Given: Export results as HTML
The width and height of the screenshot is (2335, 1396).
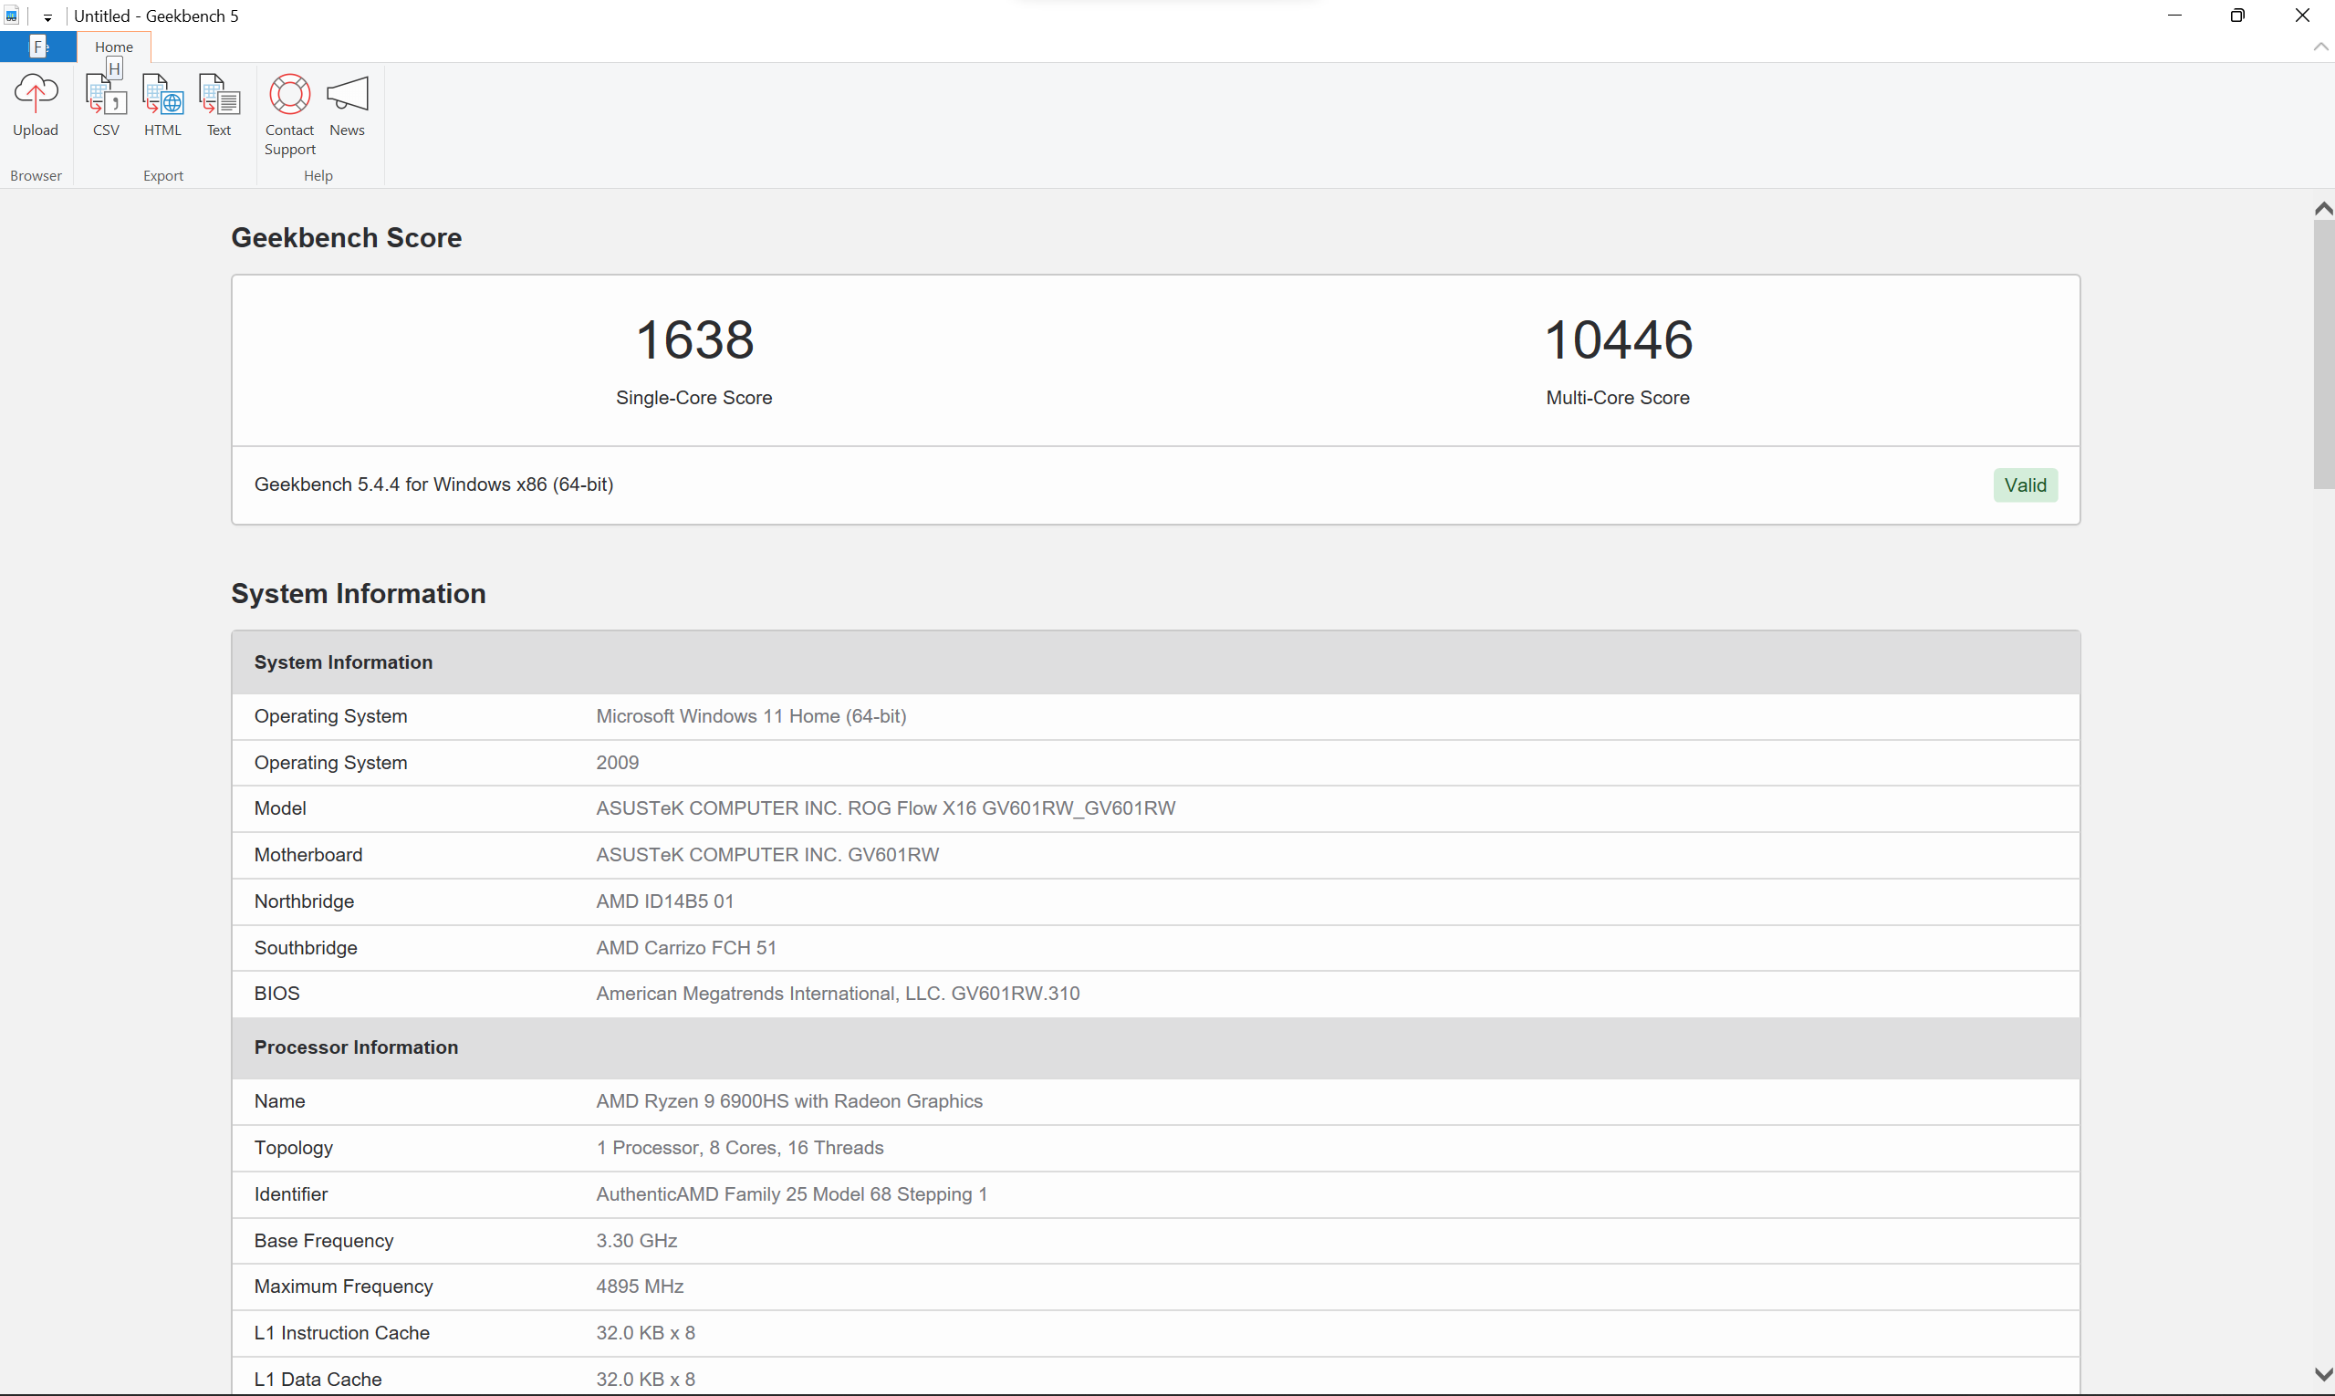Looking at the screenshot, I should coord(162,107).
